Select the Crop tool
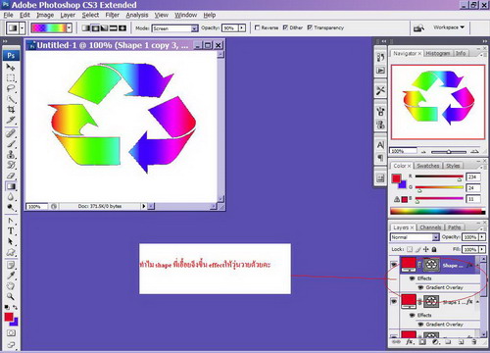The width and height of the screenshot is (490, 353). pyautogui.click(x=11, y=110)
